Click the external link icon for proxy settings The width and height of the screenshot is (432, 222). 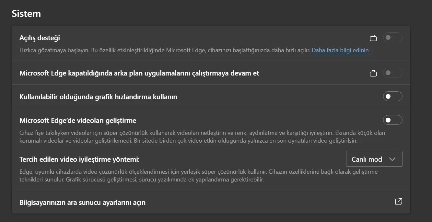pos(398,202)
